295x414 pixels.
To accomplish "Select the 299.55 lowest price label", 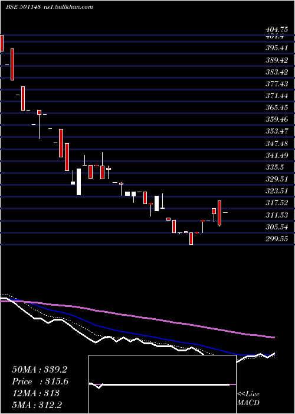I will 277,239.
